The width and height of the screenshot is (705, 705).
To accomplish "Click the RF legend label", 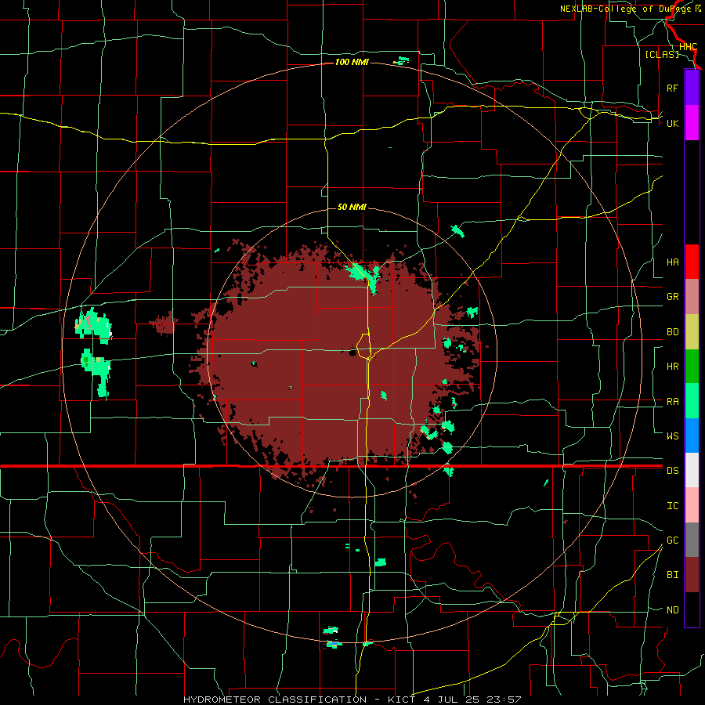I will (x=672, y=88).
